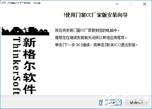152x109 pixels.
Task: Click the Cancel (C) button
Action: [136, 103]
